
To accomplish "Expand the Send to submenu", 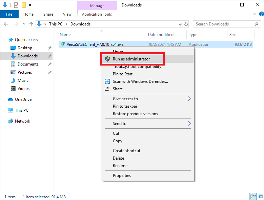I will point(119,124).
